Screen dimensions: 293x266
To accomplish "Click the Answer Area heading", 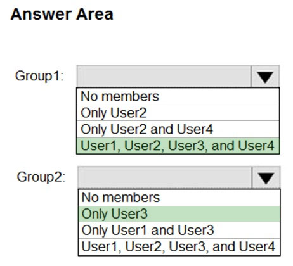I will pyautogui.click(x=62, y=15).
